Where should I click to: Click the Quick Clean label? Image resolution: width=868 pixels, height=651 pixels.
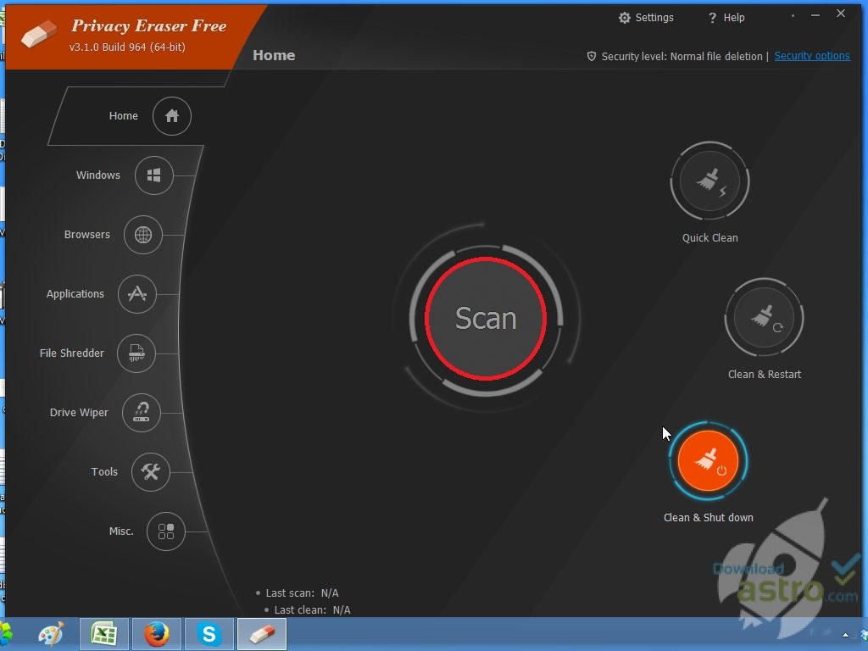709,238
